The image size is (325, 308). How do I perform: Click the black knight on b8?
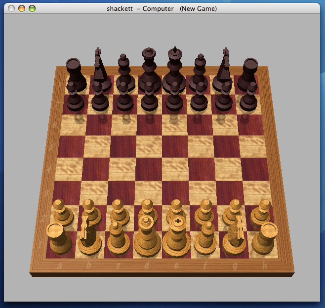click(x=101, y=70)
